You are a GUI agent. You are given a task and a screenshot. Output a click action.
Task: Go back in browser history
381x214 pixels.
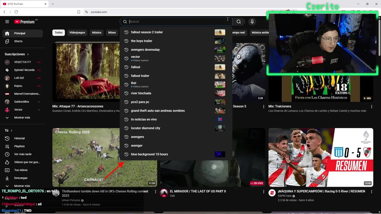click(4, 12)
